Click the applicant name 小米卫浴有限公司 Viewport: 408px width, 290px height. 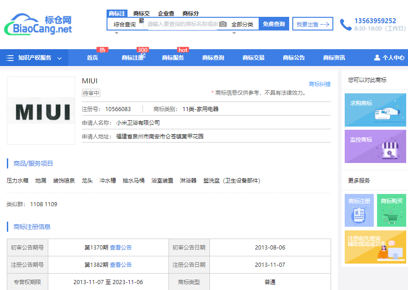(x=138, y=123)
